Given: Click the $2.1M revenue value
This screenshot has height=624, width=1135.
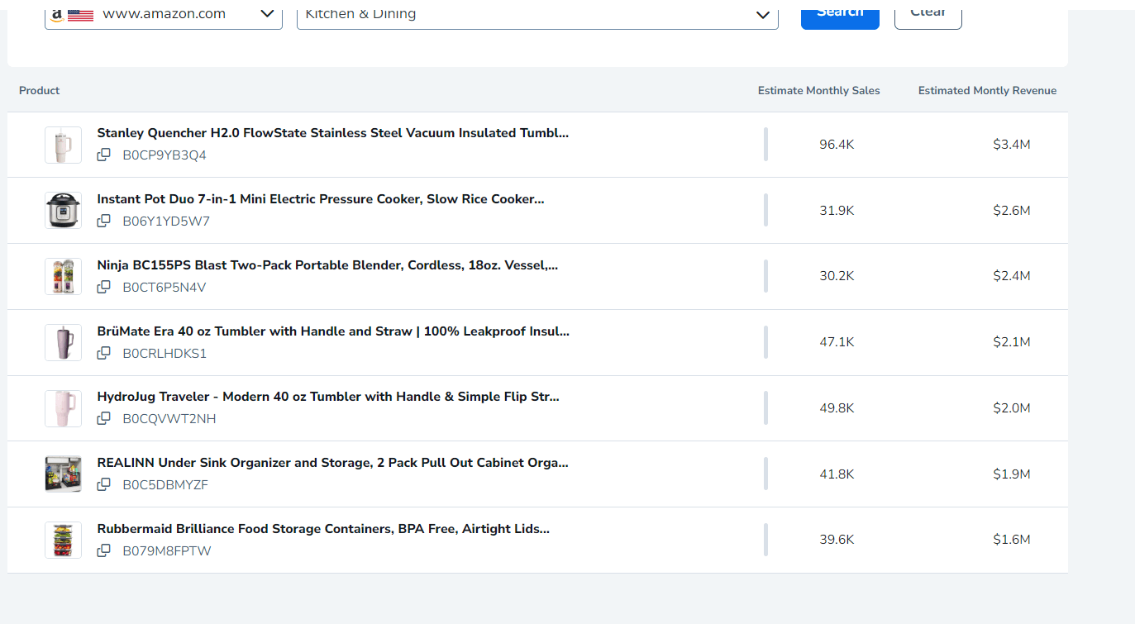Looking at the screenshot, I should click(1012, 342).
